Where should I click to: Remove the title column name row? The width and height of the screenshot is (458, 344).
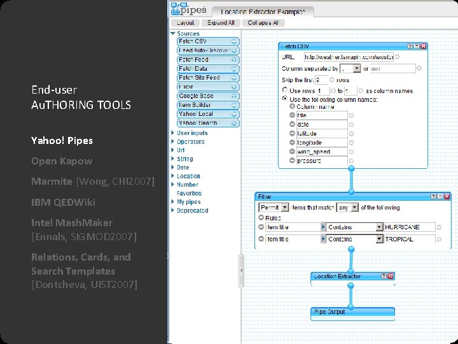[292, 115]
